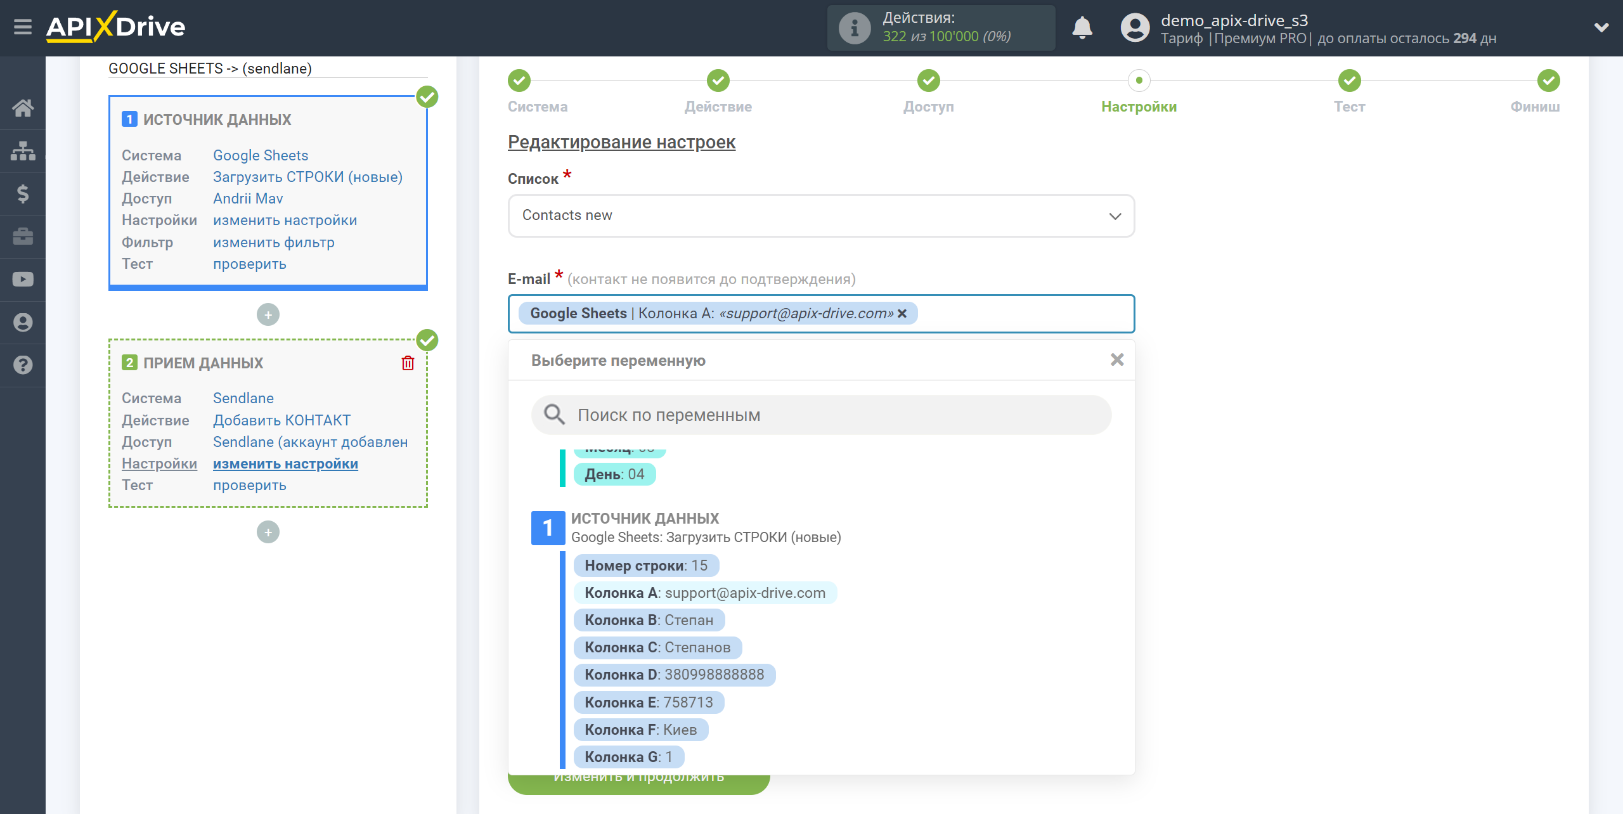This screenshot has width=1623, height=814.
Task: Click проверить in data receiver block
Action: [x=249, y=485]
